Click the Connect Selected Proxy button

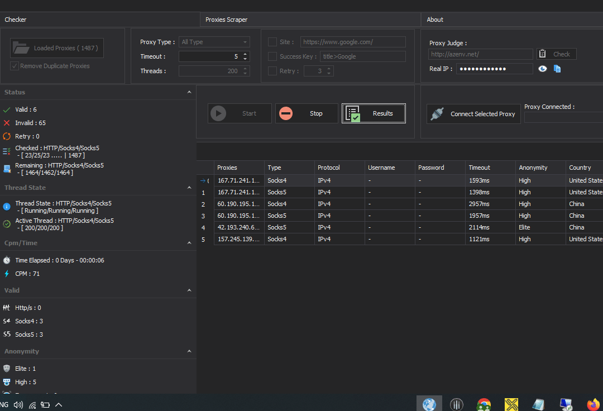point(473,114)
